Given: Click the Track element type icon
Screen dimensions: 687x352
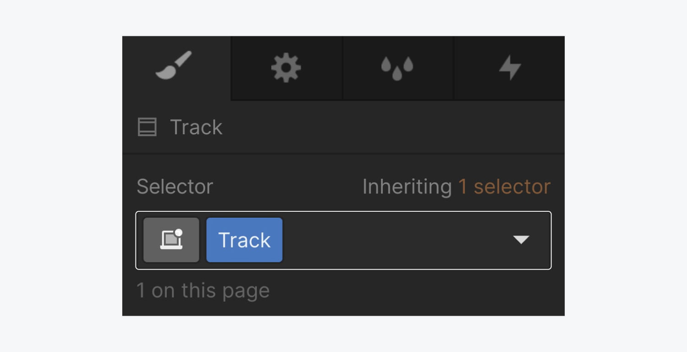Looking at the screenshot, I should pos(147,127).
